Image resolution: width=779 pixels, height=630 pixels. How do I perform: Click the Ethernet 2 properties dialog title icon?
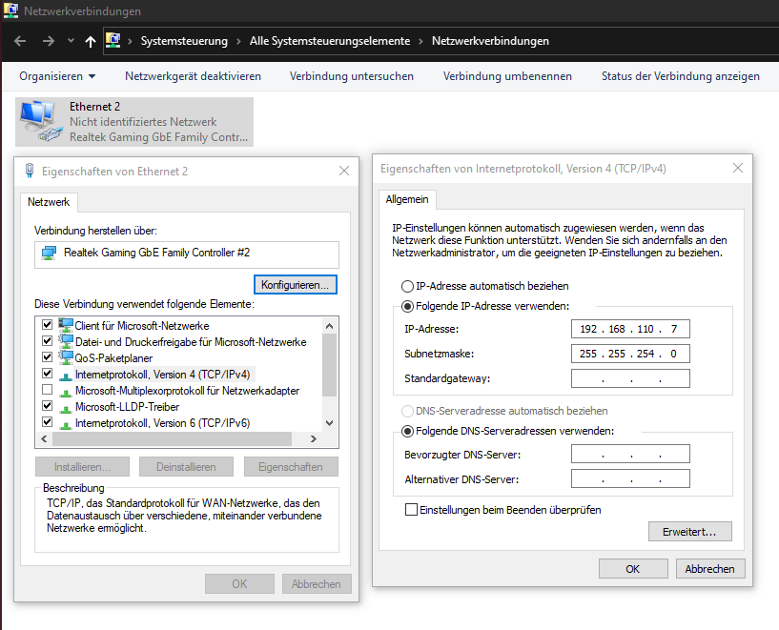pos(30,171)
